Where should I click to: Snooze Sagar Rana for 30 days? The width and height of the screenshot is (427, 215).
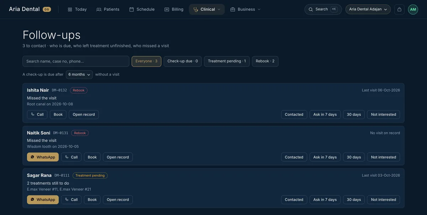(x=354, y=200)
